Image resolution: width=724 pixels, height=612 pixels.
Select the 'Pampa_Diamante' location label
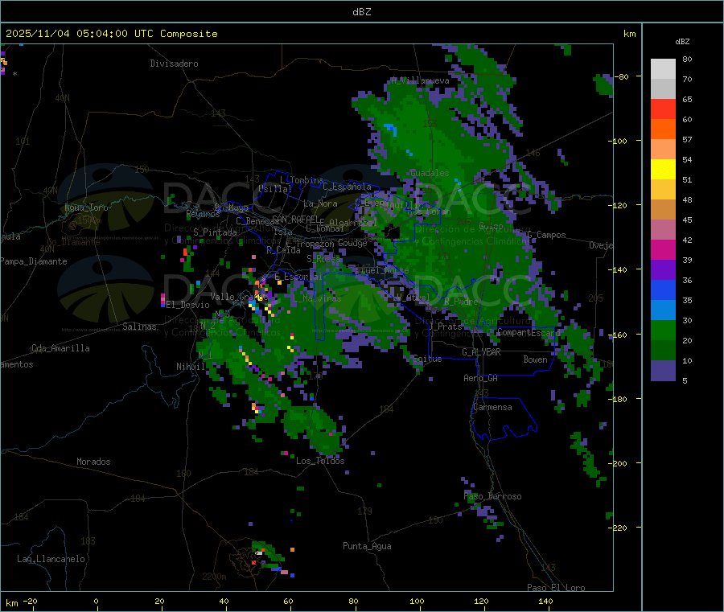(x=34, y=261)
